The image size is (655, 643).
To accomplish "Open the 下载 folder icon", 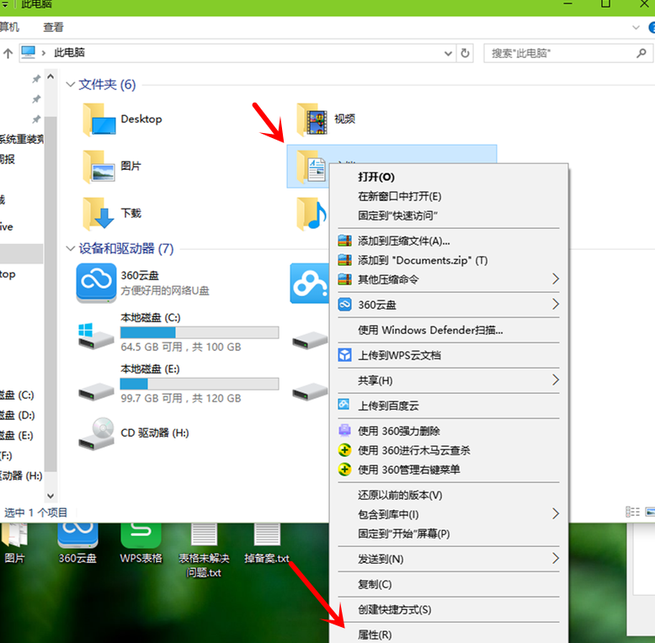I will pyautogui.click(x=99, y=214).
